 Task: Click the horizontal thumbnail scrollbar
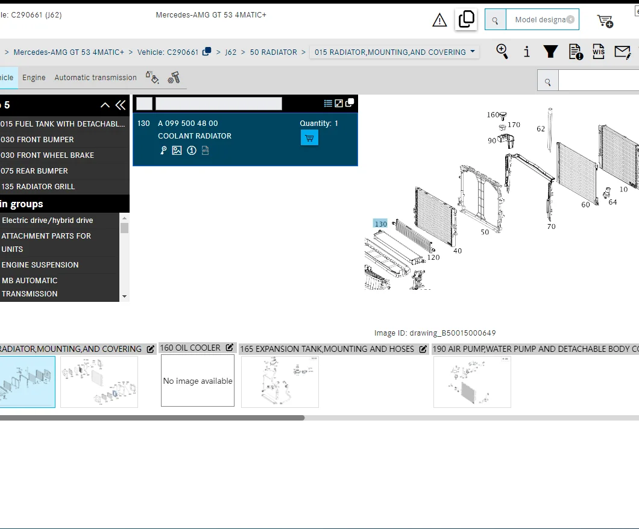(x=152, y=418)
